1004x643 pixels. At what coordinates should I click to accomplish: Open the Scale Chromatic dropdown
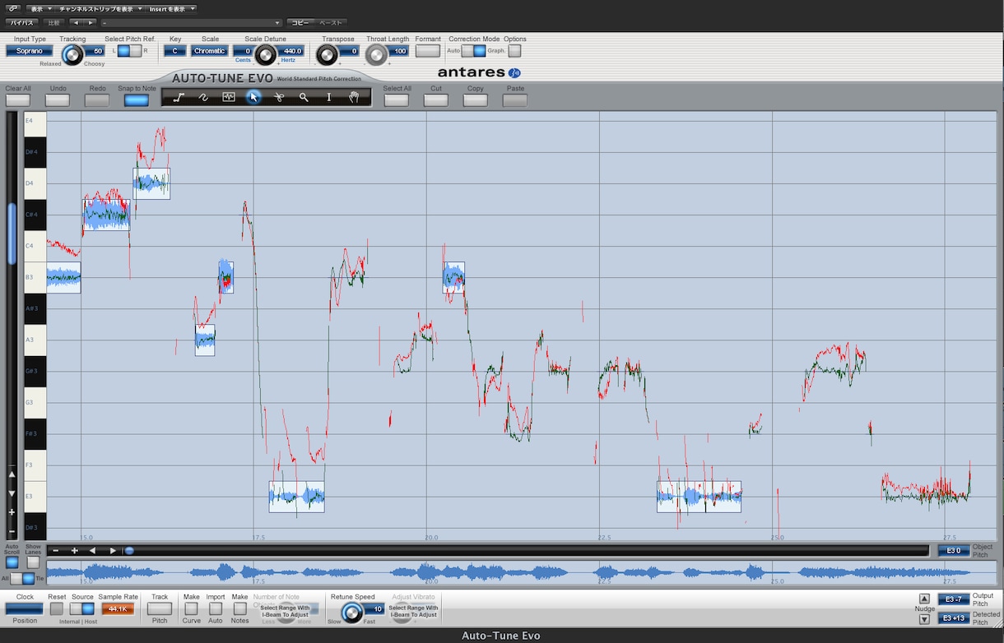pyautogui.click(x=210, y=51)
